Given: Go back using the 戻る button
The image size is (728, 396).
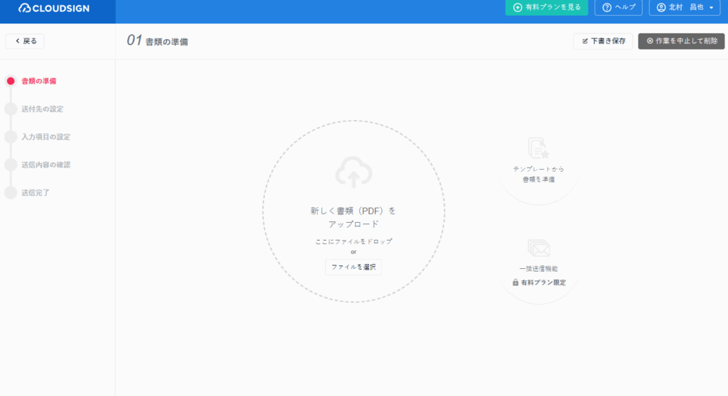Looking at the screenshot, I should [25, 40].
